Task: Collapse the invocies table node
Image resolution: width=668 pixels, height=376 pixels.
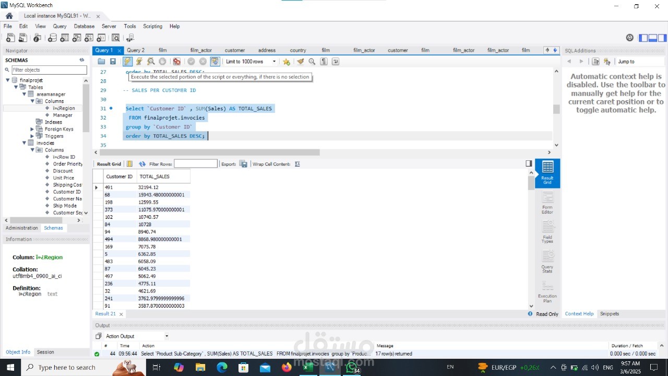Action: pos(24,143)
